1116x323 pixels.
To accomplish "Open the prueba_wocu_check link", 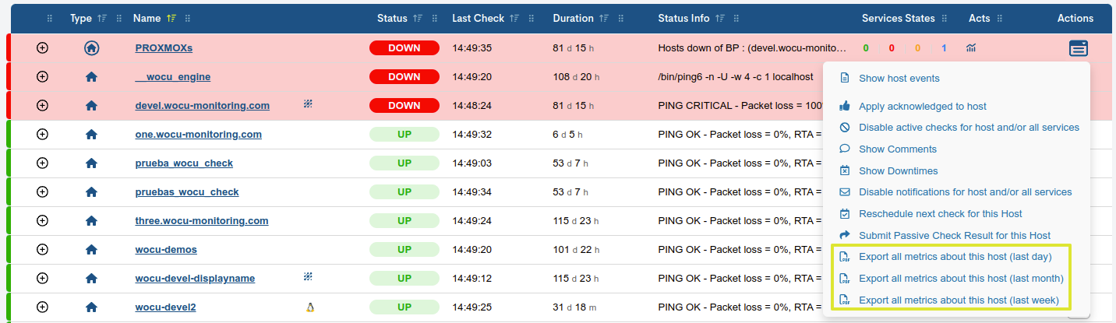I will click(x=184, y=163).
